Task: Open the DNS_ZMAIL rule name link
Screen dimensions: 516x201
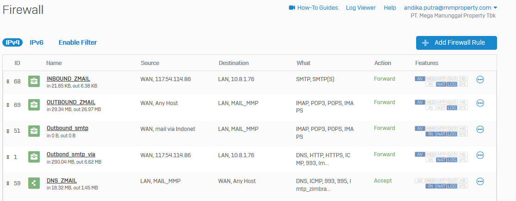Action: pos(61,181)
